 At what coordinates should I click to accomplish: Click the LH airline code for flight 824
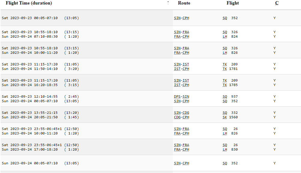coord(225,36)
